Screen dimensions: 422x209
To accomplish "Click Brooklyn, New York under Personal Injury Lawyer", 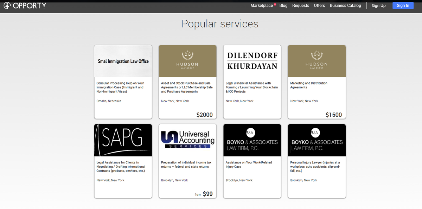I will click(x=303, y=180).
